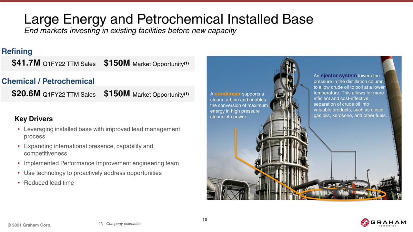This screenshot has height=232, width=413.
Task: Click the 'Company estimates' footnote
Action: [123, 224]
